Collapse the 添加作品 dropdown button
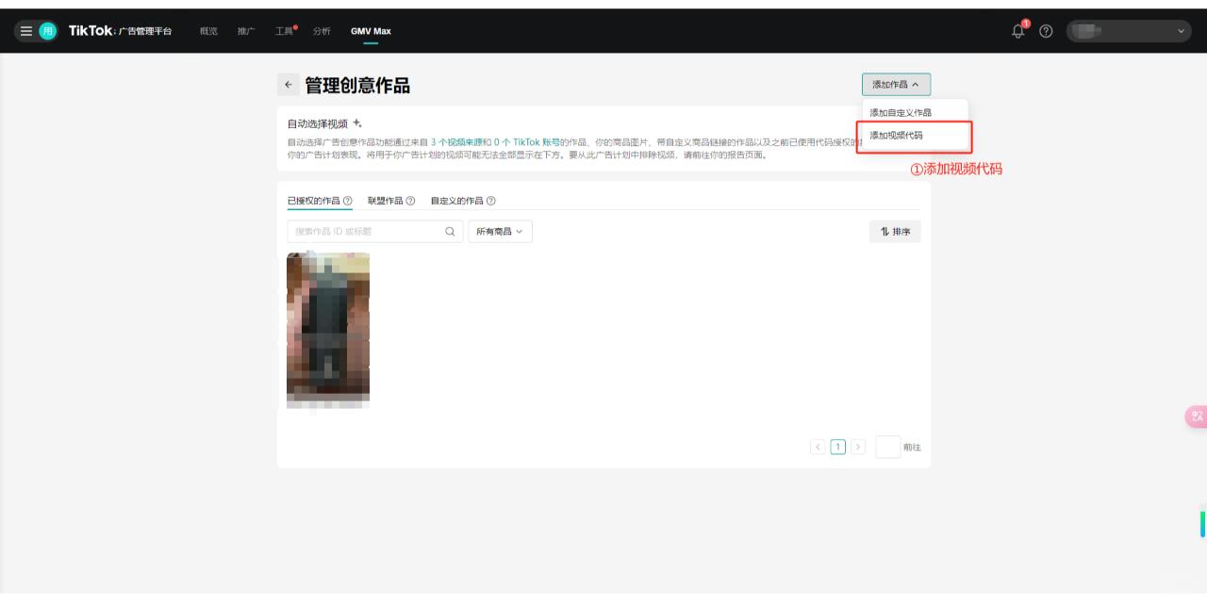This screenshot has height=603, width=1207. pyautogui.click(x=896, y=85)
